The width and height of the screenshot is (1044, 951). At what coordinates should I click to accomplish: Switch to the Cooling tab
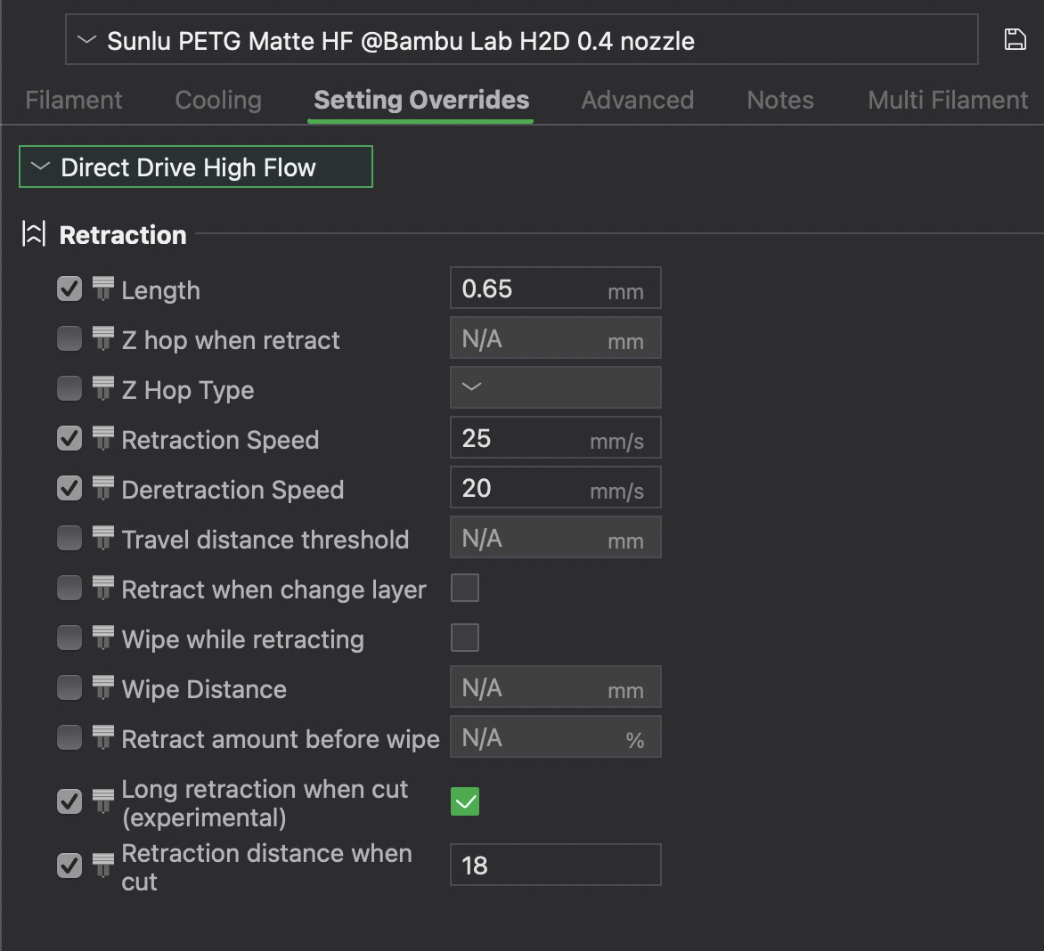click(218, 100)
